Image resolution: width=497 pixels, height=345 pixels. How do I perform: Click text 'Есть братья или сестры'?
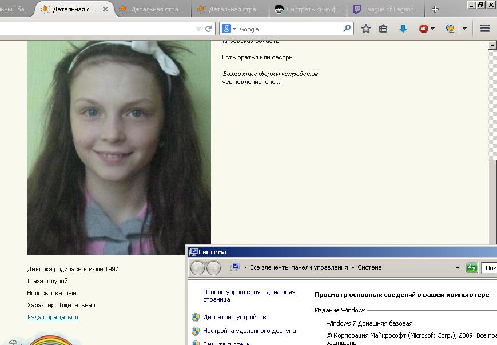258,57
